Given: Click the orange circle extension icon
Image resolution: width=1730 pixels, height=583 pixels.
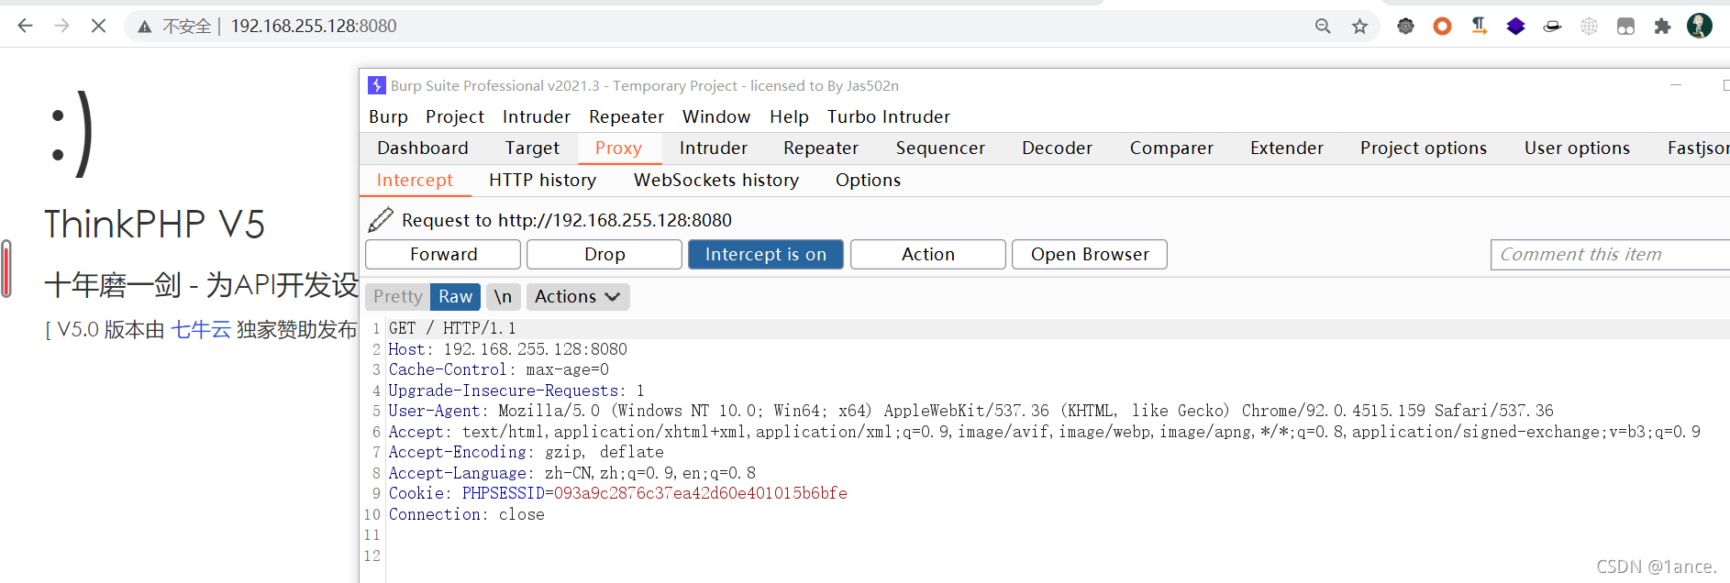Looking at the screenshot, I should pos(1442,27).
